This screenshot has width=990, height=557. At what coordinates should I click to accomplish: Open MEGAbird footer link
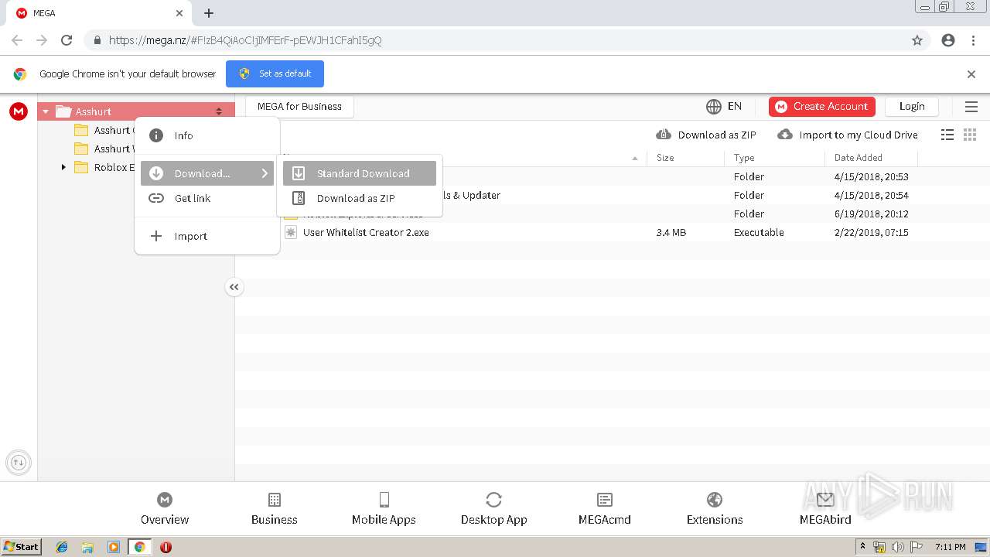pyautogui.click(x=825, y=509)
